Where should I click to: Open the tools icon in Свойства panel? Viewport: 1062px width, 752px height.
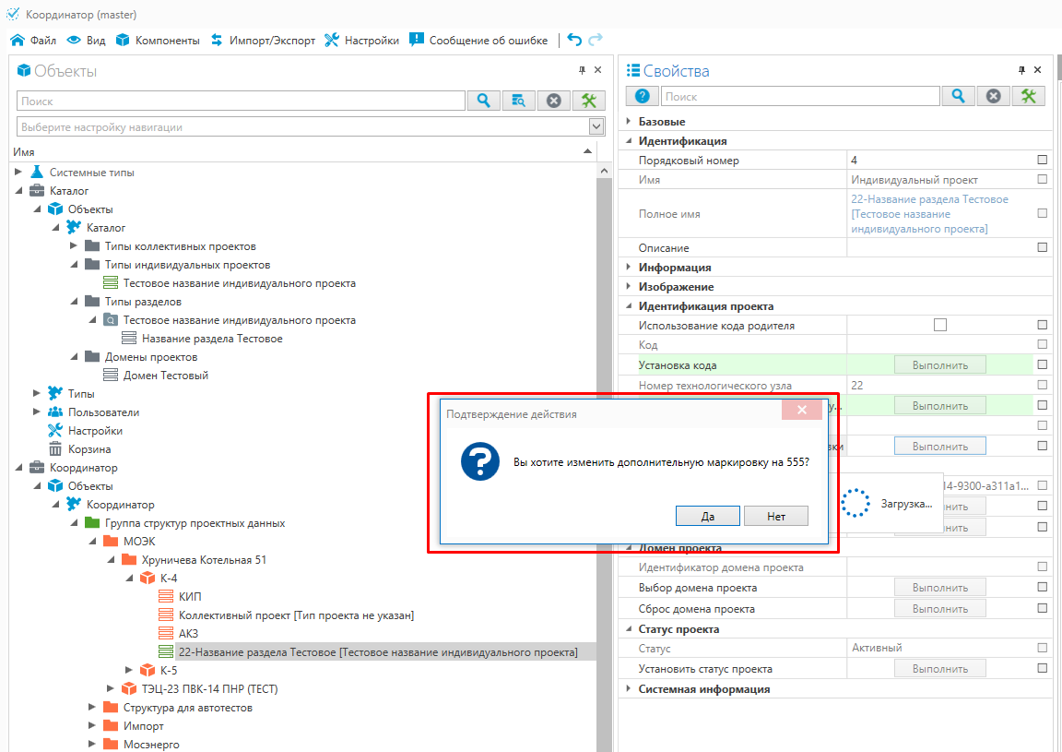(1029, 96)
